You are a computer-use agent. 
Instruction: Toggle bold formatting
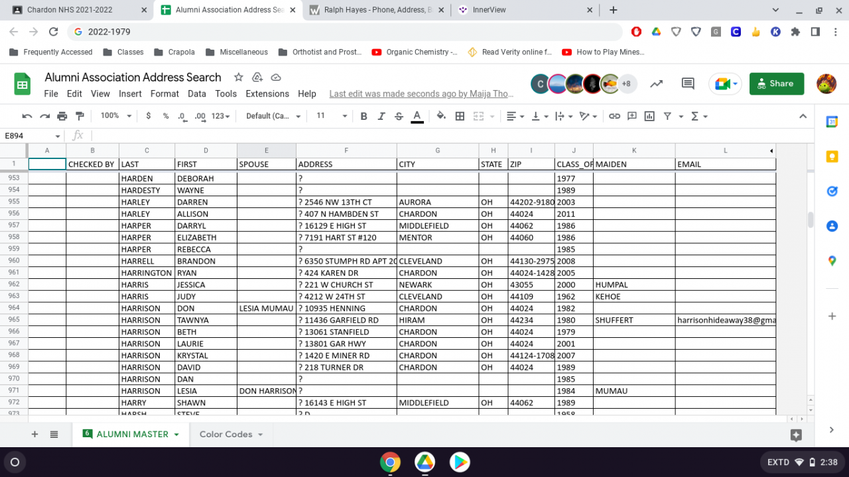363,116
